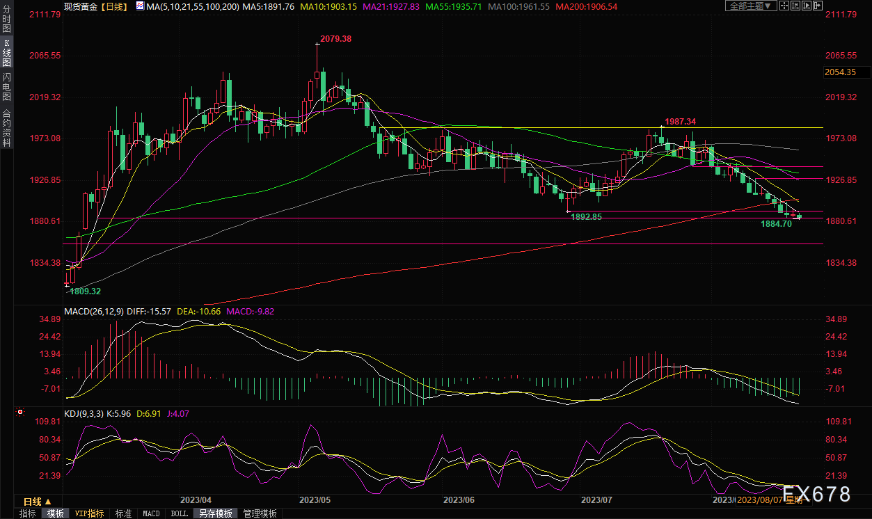This screenshot has height=519, width=872.
Task: Select the 指标 bottom tab
Action: [28, 513]
